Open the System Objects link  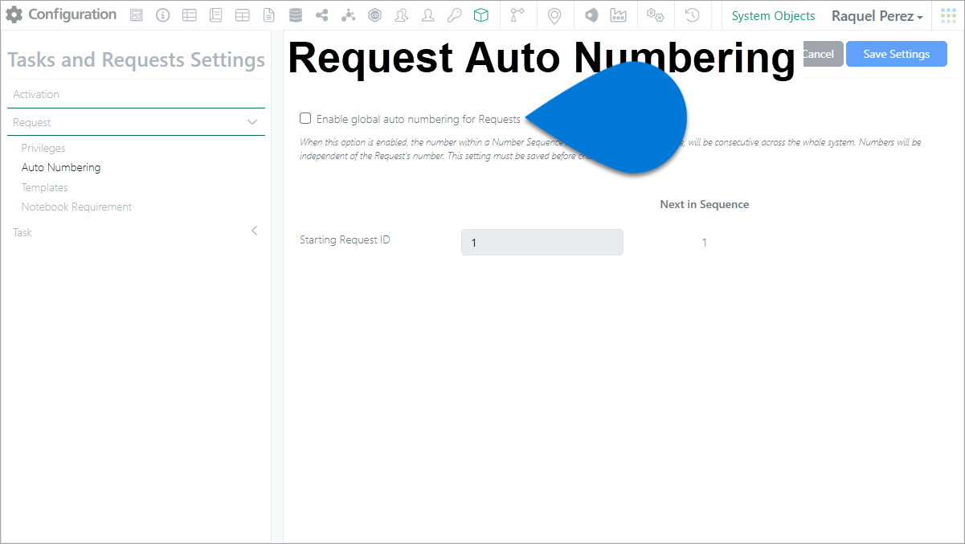click(x=773, y=16)
